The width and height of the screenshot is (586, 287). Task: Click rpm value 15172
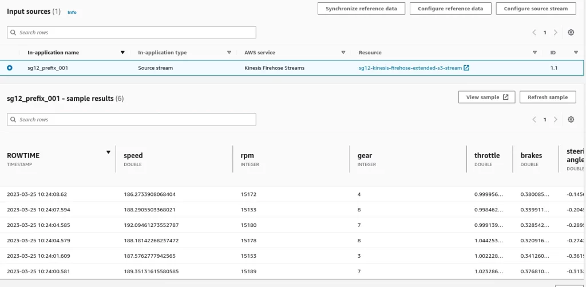tap(248, 195)
